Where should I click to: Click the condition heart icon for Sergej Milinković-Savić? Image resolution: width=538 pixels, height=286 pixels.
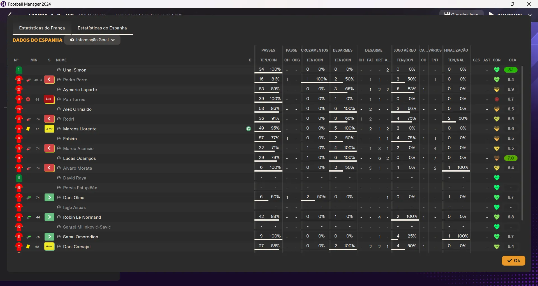[497, 227]
